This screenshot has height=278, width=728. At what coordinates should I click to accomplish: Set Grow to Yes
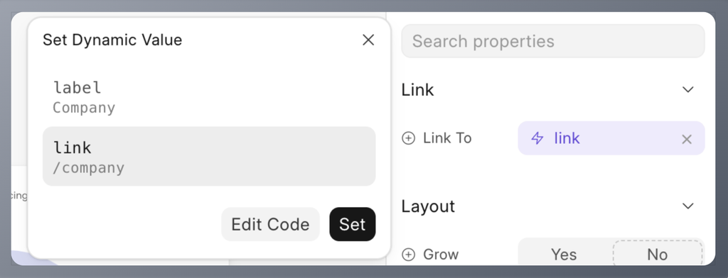(x=564, y=255)
